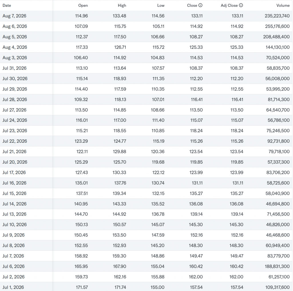Select the Jul 22, 2026 date cell
293x291 pixels.
pos(15,141)
